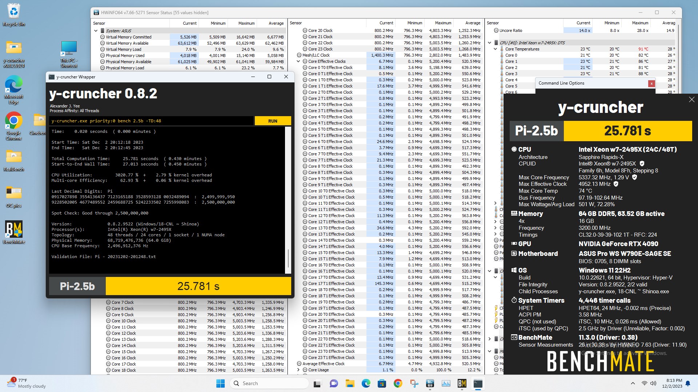This screenshot has height=392, width=698.
Task: Click the Maximum column header in middle HWiNFO panel
Action: [439, 23]
